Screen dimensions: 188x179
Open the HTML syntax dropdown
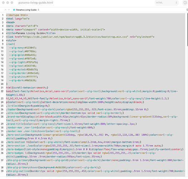(x=167, y=3)
